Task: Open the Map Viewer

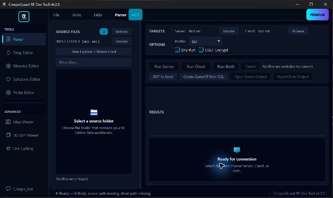Action: [x=24, y=122]
